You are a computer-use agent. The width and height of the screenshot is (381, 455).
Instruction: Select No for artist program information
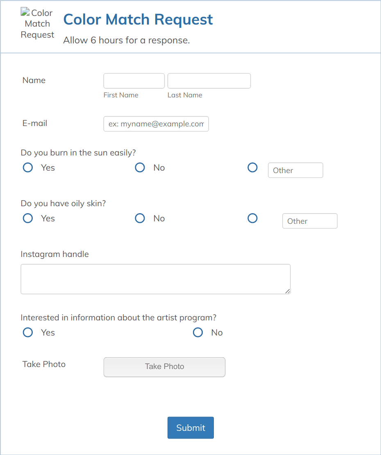[x=198, y=332]
